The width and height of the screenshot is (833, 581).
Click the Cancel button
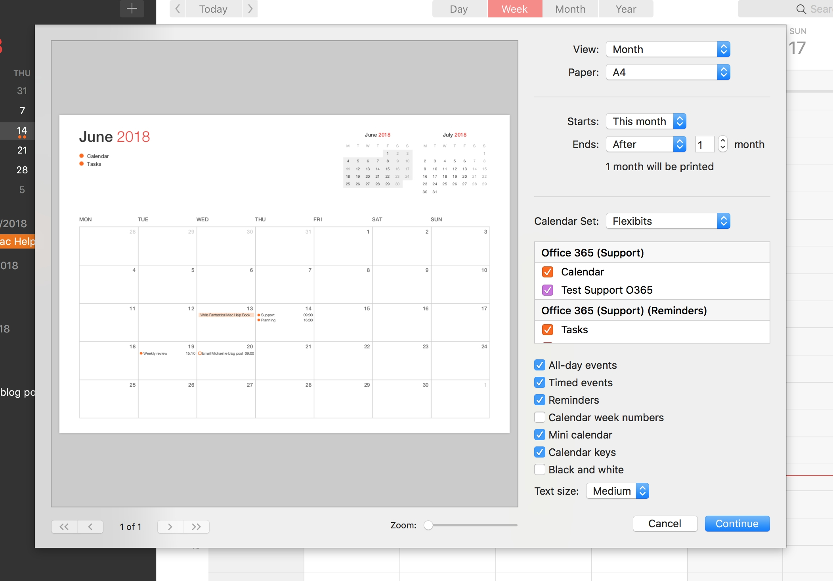pos(665,522)
